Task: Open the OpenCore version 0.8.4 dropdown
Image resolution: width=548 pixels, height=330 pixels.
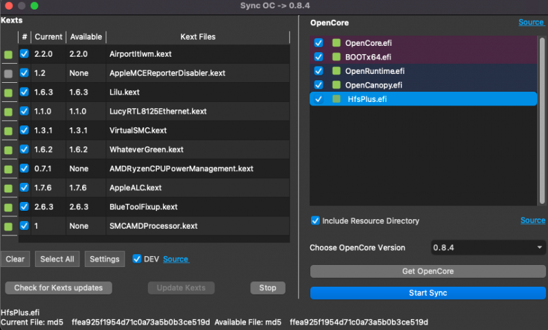Action: click(x=488, y=247)
